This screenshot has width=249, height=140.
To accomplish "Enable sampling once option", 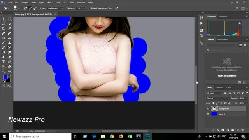I will [30, 8].
